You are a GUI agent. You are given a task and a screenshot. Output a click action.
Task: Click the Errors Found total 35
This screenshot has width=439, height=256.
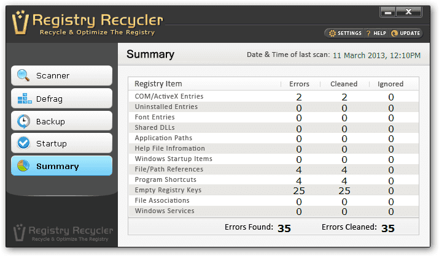284,228
